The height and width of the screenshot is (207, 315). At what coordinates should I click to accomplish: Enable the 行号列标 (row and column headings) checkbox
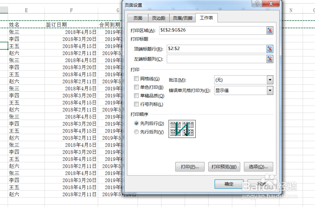(136, 104)
